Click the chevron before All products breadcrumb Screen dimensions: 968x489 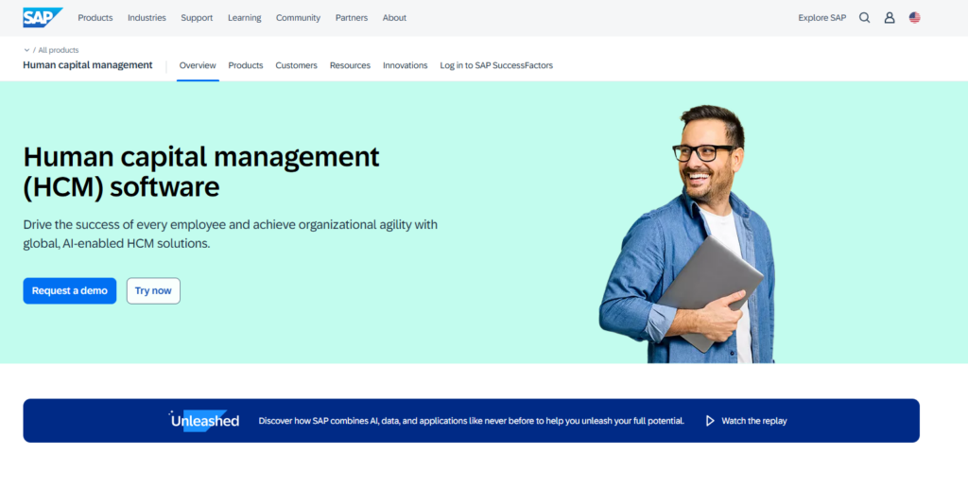pyautogui.click(x=26, y=50)
